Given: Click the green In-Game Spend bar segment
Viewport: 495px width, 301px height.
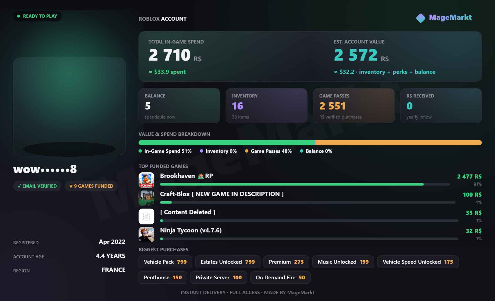Looking at the screenshot, I should click(x=227, y=143).
